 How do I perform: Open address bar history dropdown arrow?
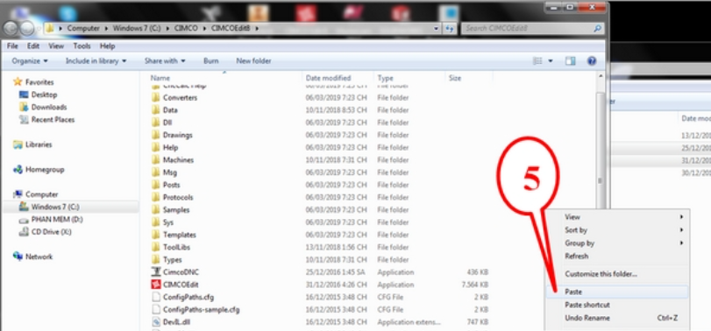click(x=437, y=29)
